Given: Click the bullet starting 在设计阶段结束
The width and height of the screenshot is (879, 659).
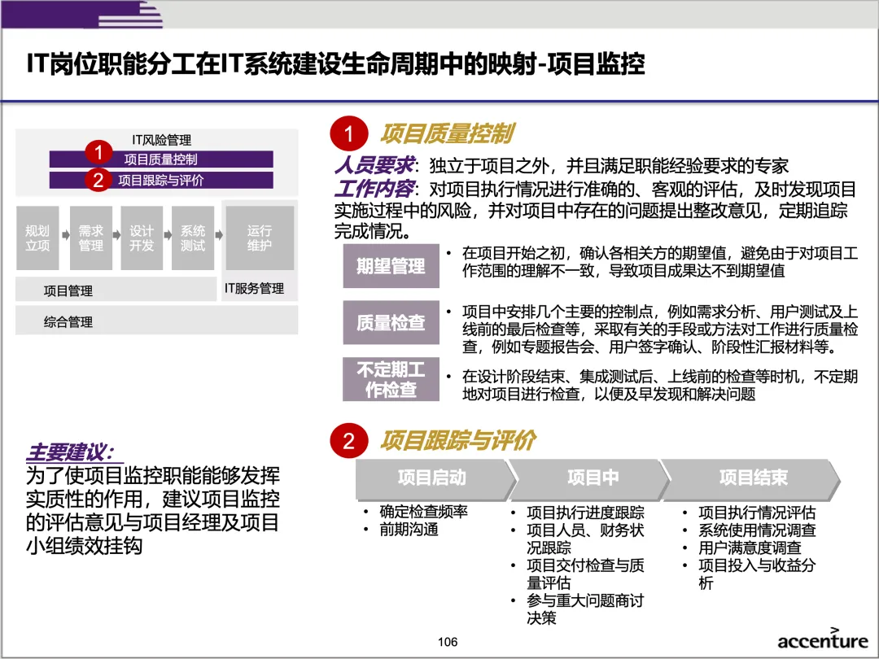Looking at the screenshot, I should pos(659,385).
